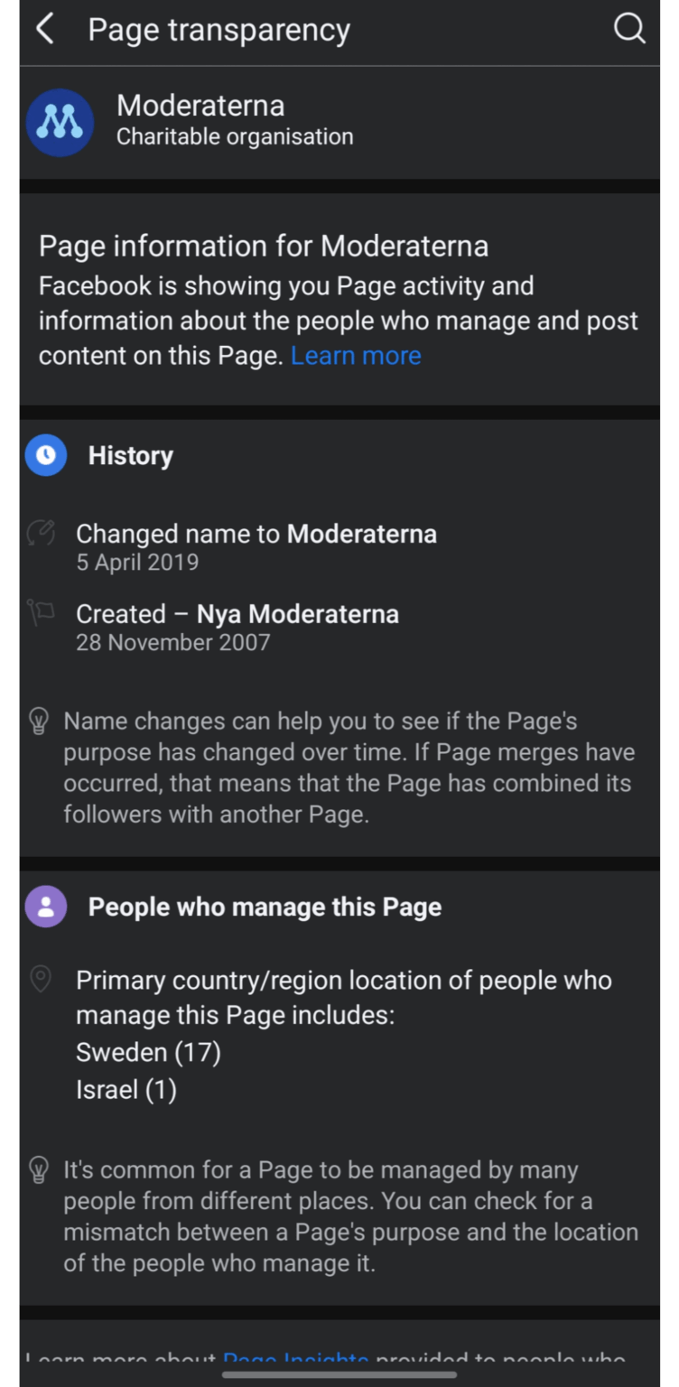Select the purple person icon for Page managers
The height and width of the screenshot is (1387, 679).
[45, 906]
